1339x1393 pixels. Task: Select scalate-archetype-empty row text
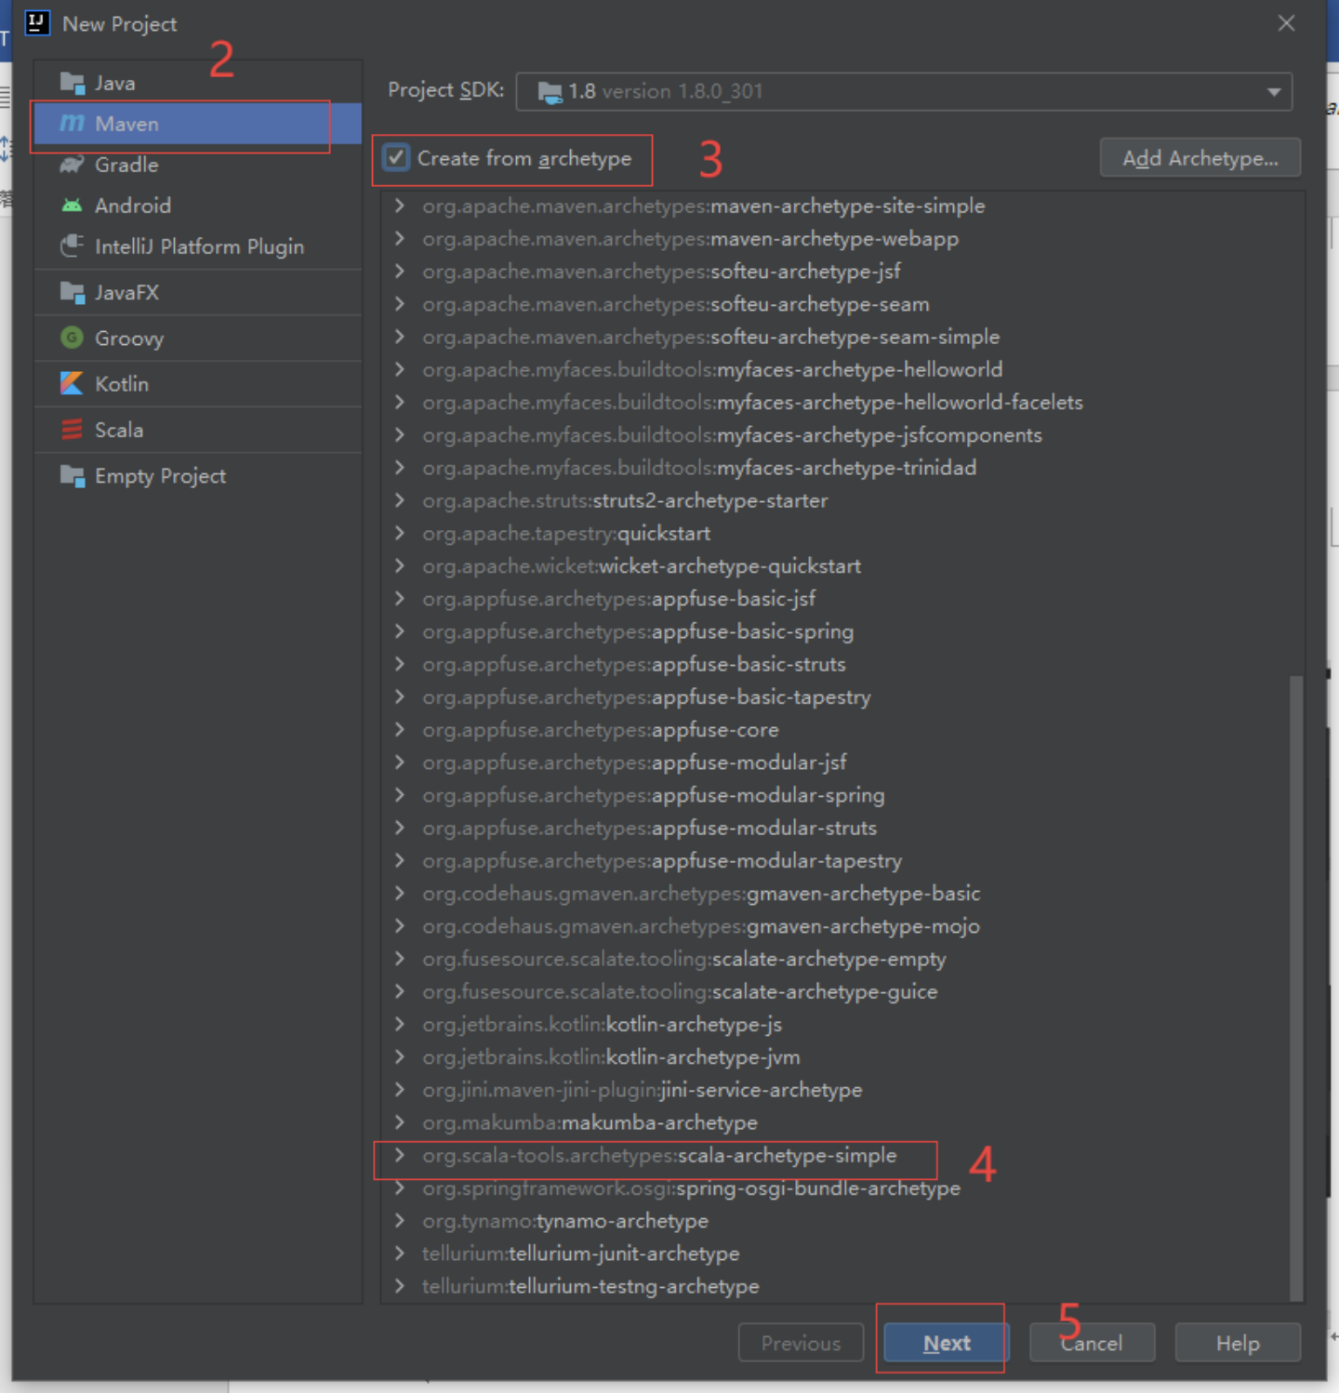683,959
